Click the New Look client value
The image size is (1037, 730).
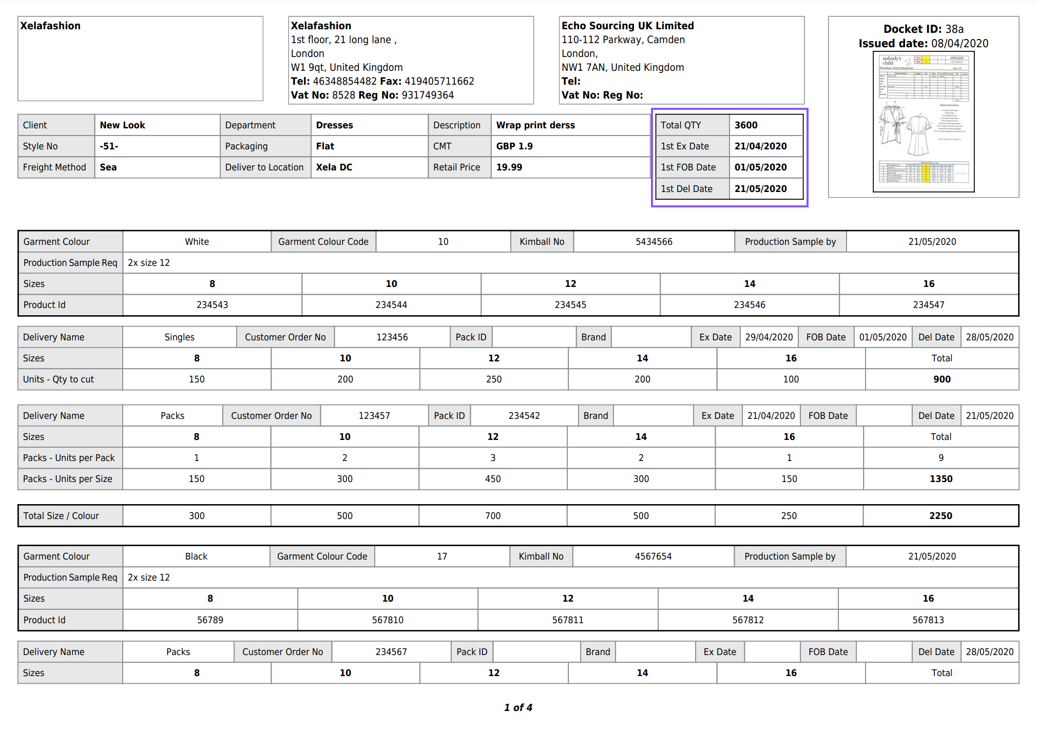click(x=122, y=125)
